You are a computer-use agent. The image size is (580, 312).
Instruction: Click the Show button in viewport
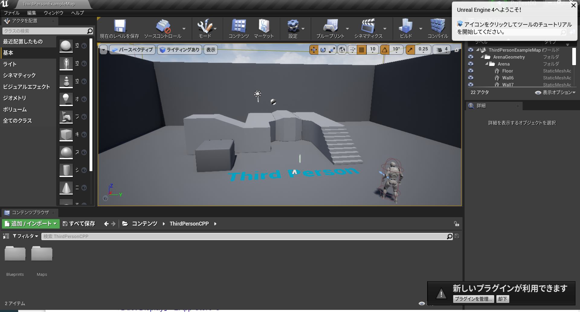click(x=211, y=50)
